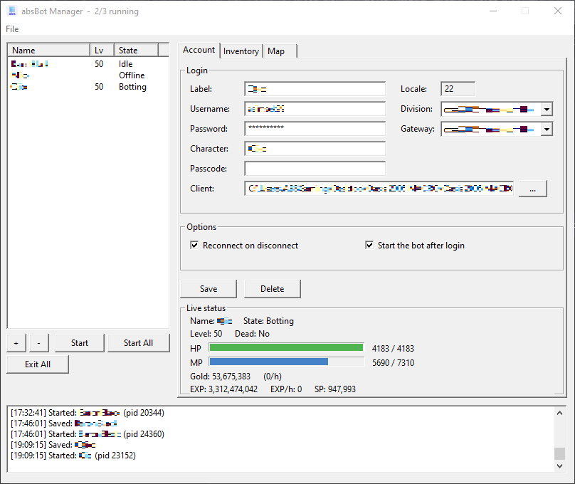Sort bot list by State column header

click(137, 51)
